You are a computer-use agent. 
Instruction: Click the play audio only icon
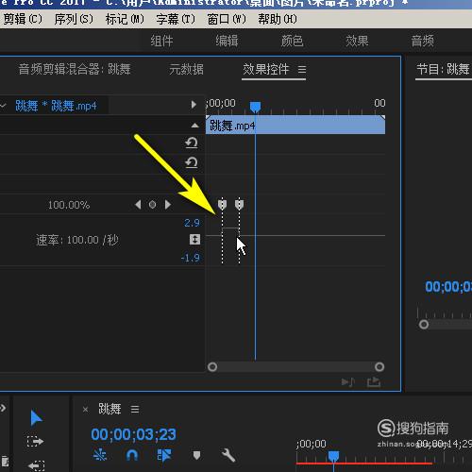[x=348, y=382]
